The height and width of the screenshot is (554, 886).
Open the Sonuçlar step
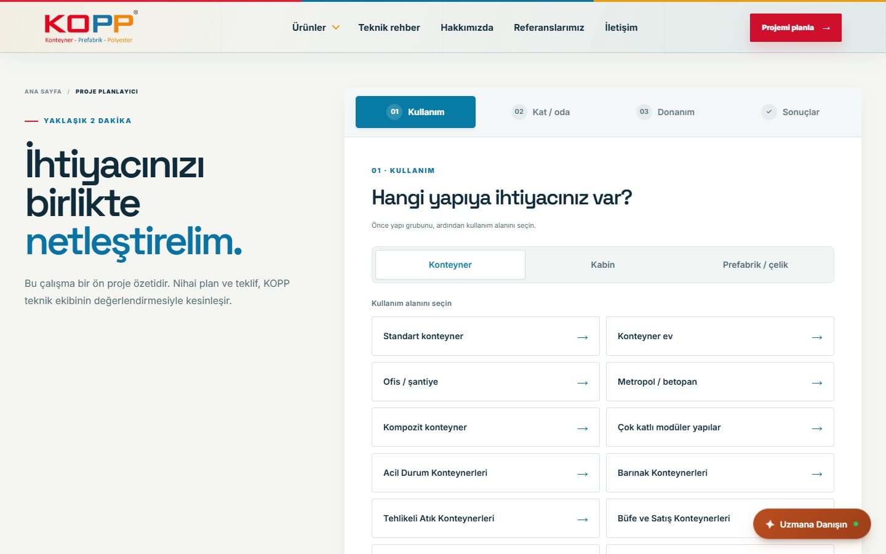pos(791,112)
